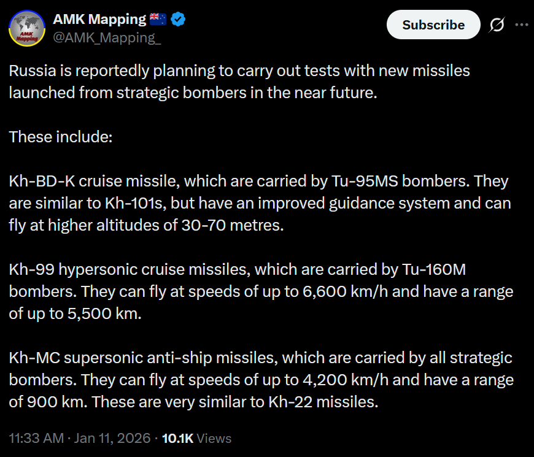Click the New Zealand flag emoji
Image resolution: width=534 pixels, height=457 pixels.
(x=158, y=19)
